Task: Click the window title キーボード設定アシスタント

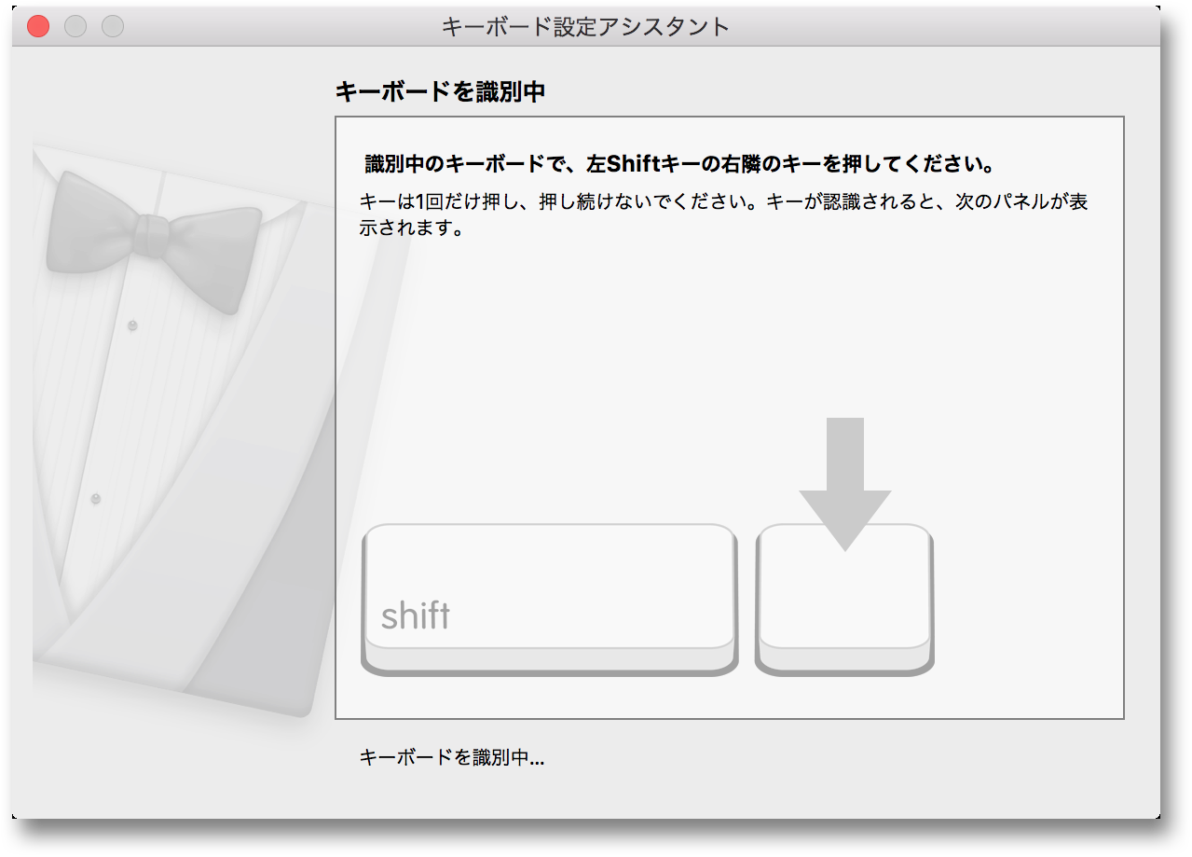Action: (x=585, y=26)
